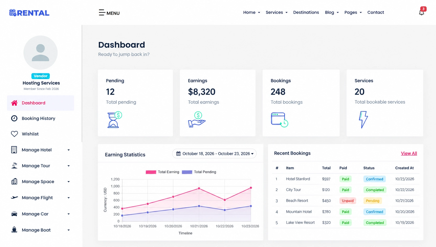Expand the Manage Space submenu arrow
The image size is (436, 247).
69,182
